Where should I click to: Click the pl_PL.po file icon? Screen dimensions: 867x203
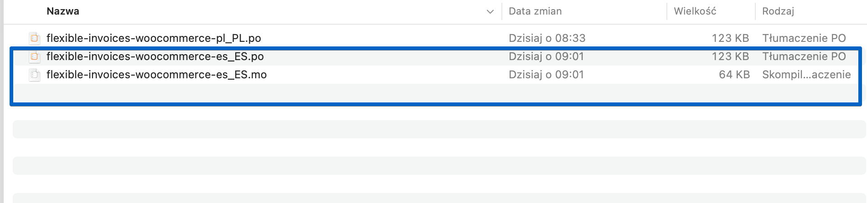tap(34, 38)
